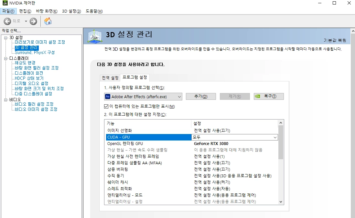The height and width of the screenshot is (218, 355).
Task: Open the 바탕 화면(K) menu
Action: click(47, 11)
